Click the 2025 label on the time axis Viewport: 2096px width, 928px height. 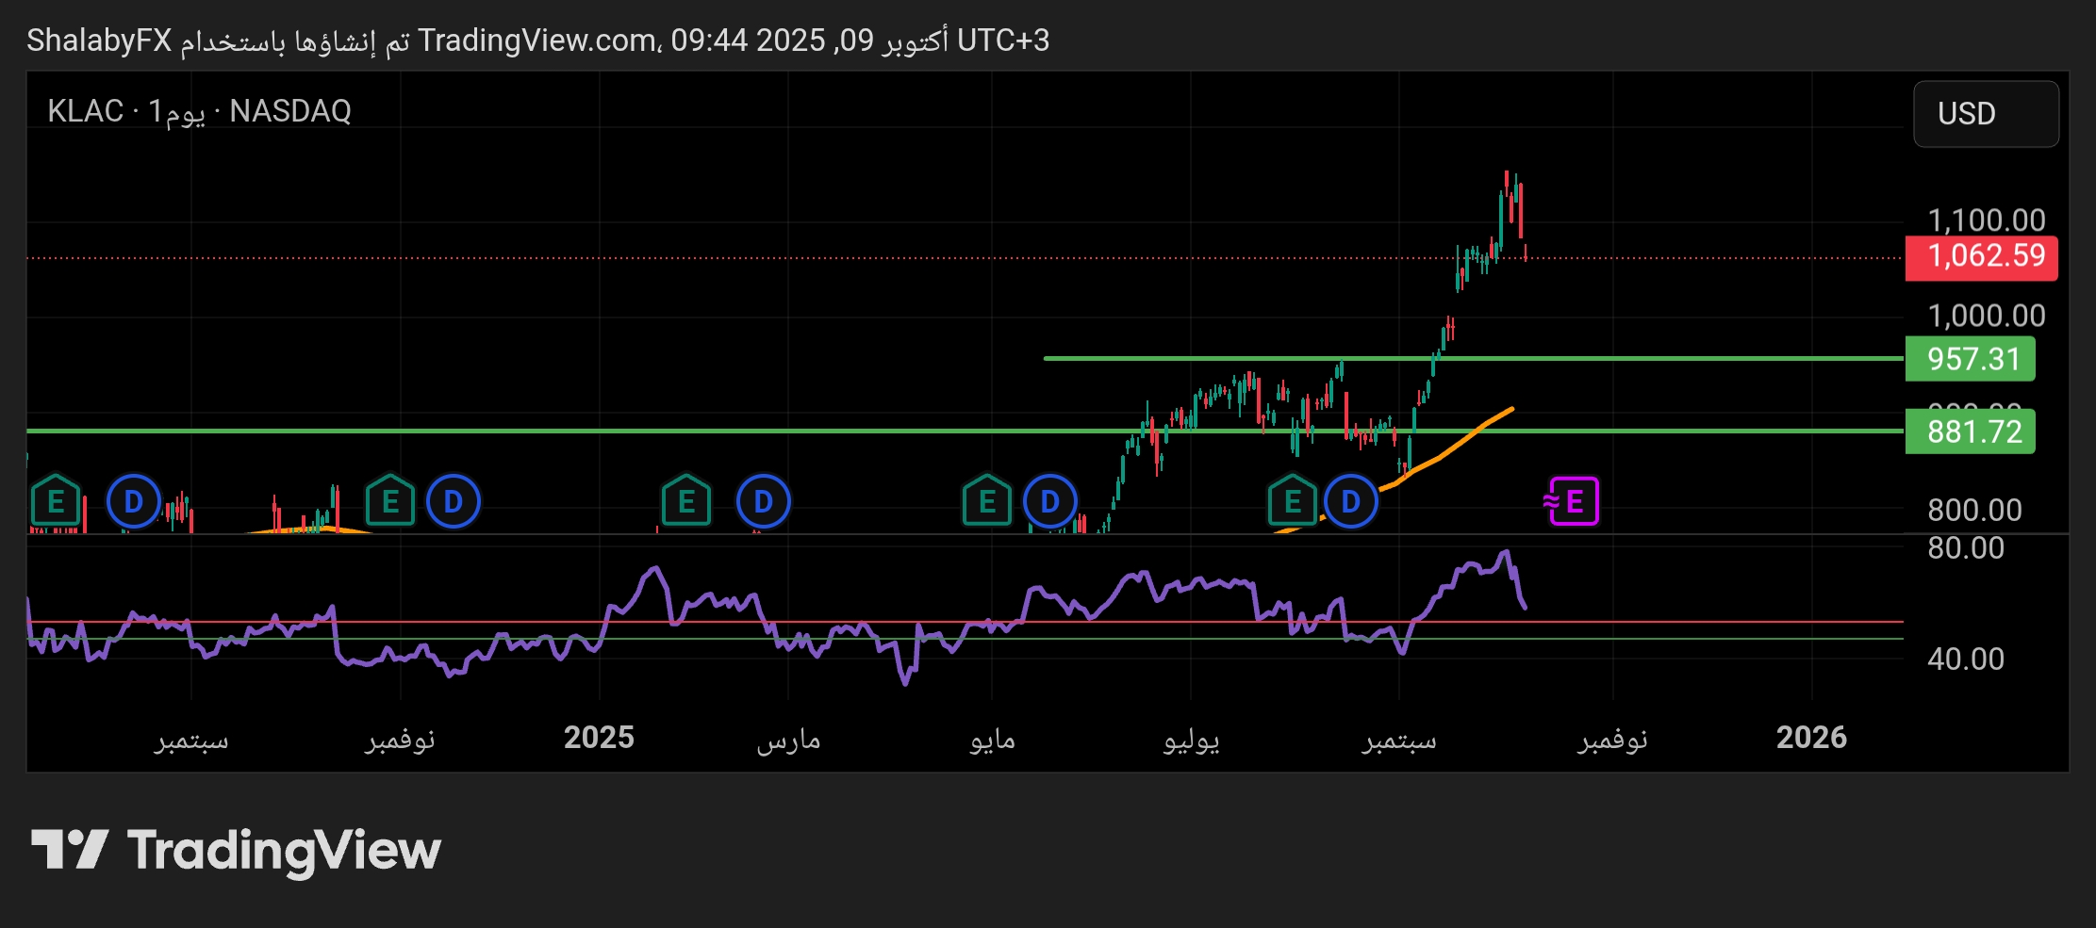click(x=599, y=738)
